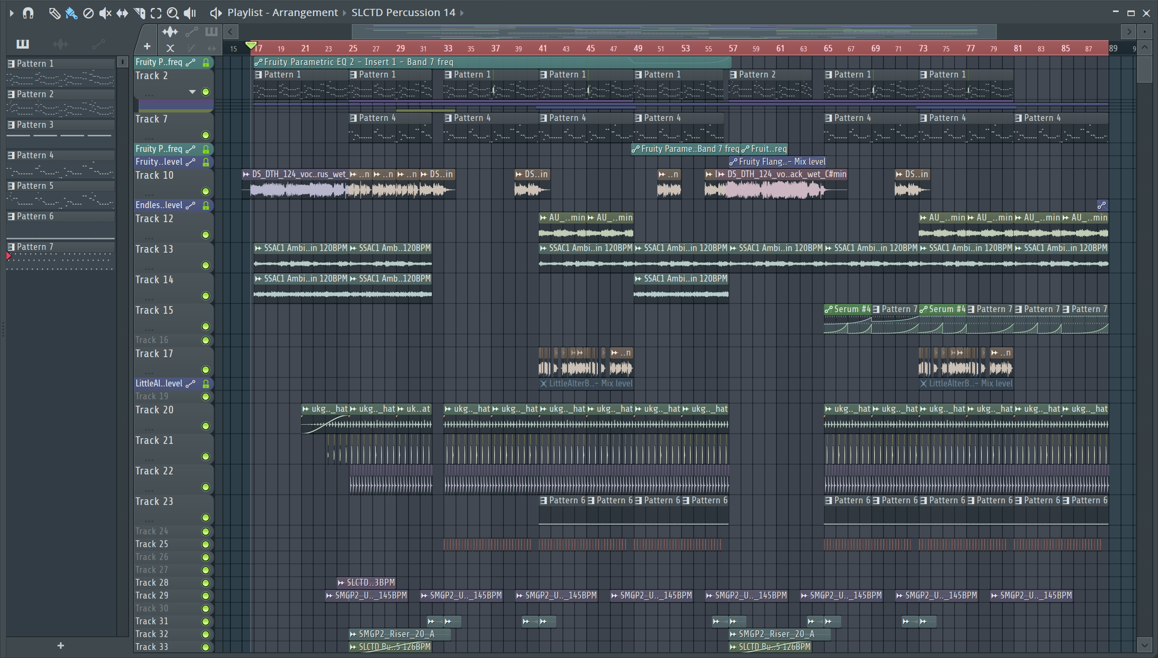Show automation tab in picker panel
Screen dimensions: 1158x658
pyautogui.click(x=98, y=44)
